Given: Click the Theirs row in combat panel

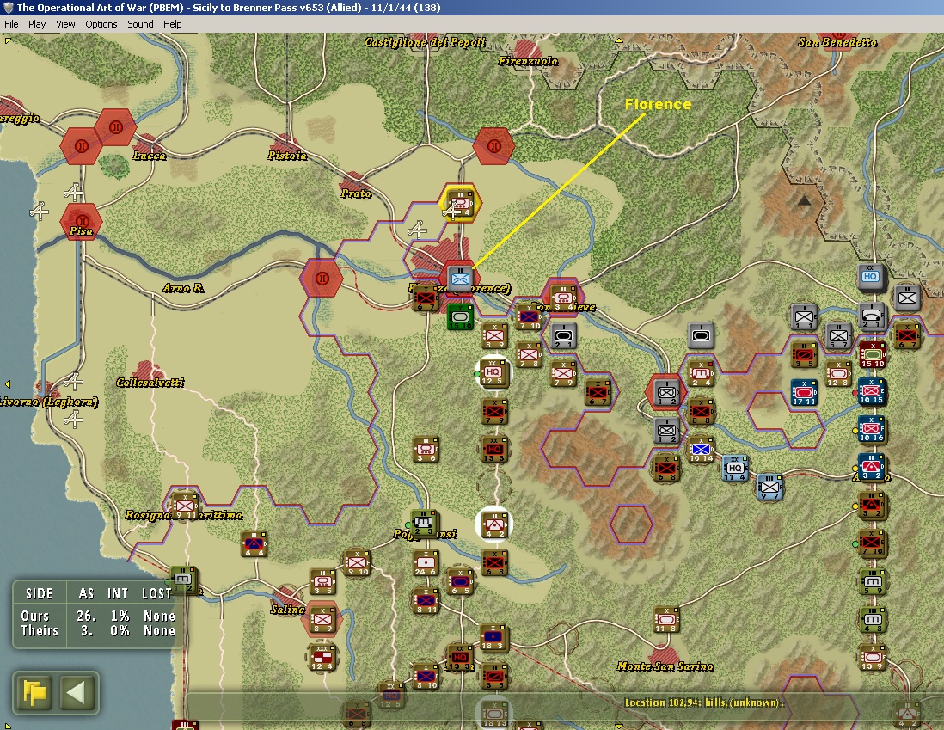Looking at the screenshot, I should 98,630.
